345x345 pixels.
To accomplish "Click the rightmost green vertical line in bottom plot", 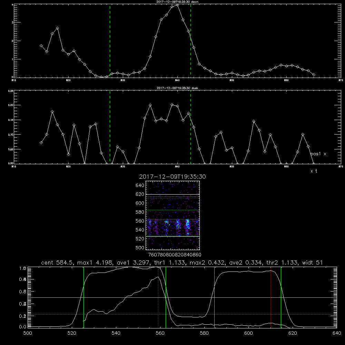I will pos(281,297).
